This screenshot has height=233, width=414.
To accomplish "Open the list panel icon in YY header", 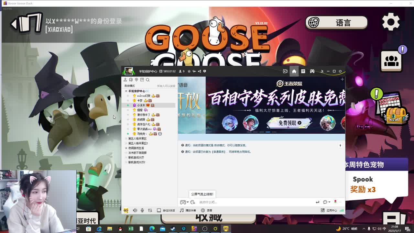I will 303,71.
